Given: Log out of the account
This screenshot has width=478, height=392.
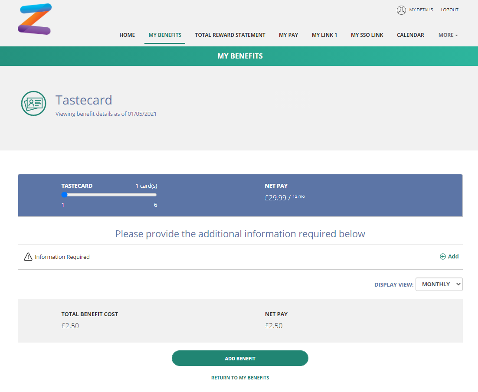Looking at the screenshot, I should pos(449,10).
